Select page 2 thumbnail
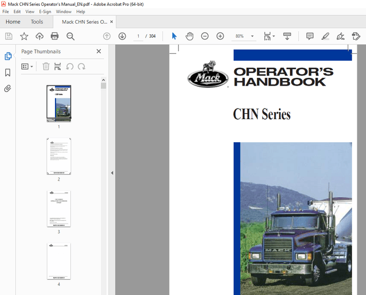 click(59, 156)
